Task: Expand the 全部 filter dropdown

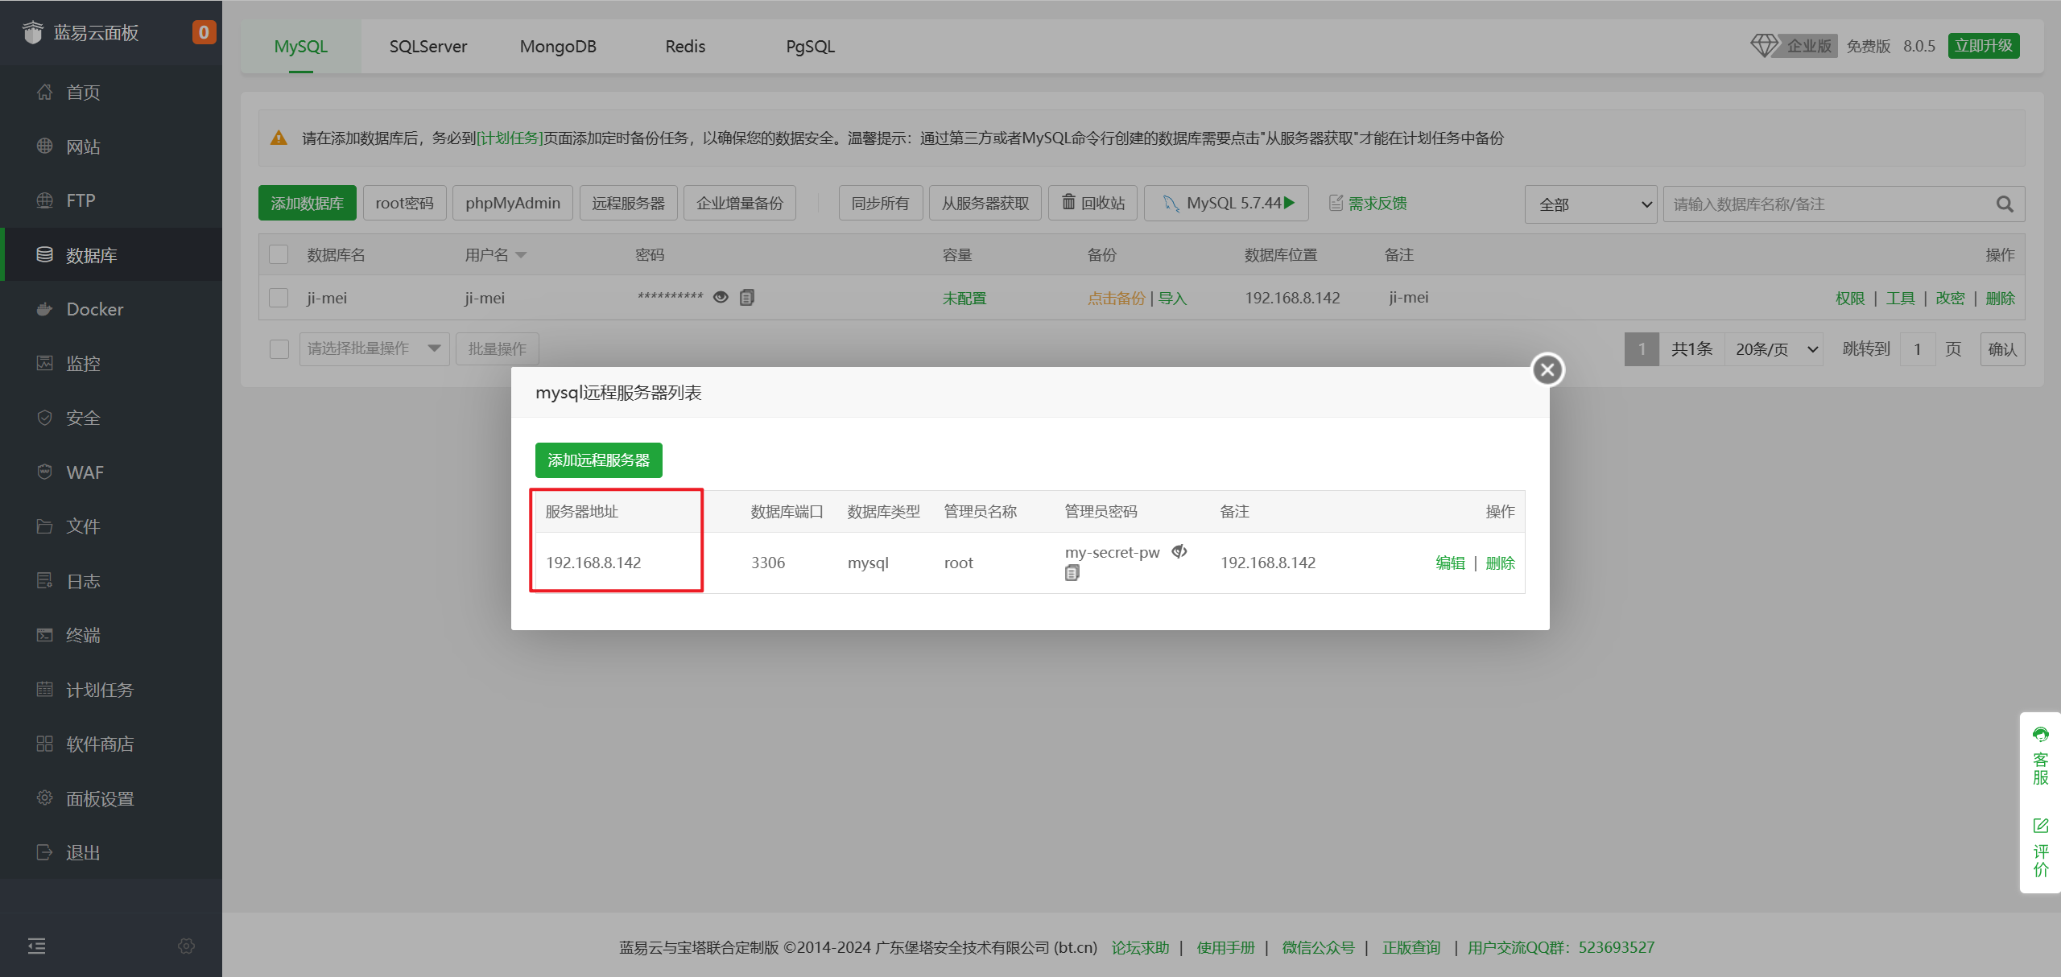Action: point(1590,204)
